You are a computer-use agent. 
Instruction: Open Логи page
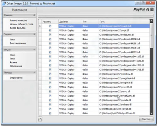pyautogui.click(x=12, y=40)
